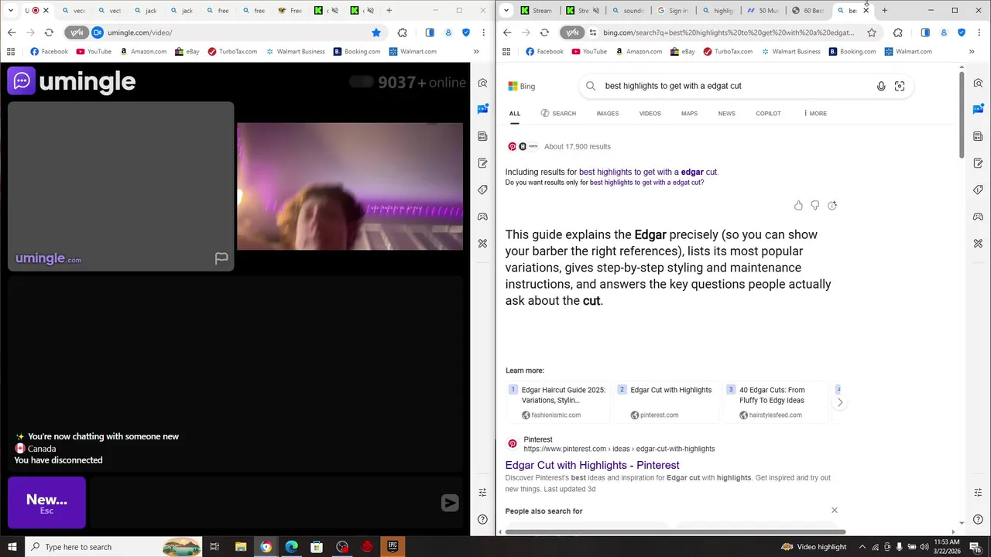Click the shield icon in Bing window toolbar
991x557 pixels.
[962, 32]
